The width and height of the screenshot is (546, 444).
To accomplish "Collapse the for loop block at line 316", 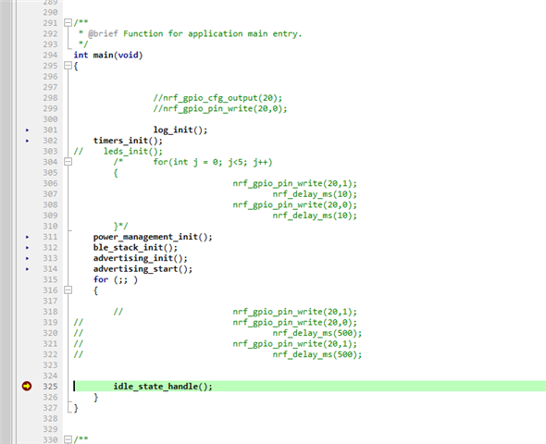I will 68,290.
